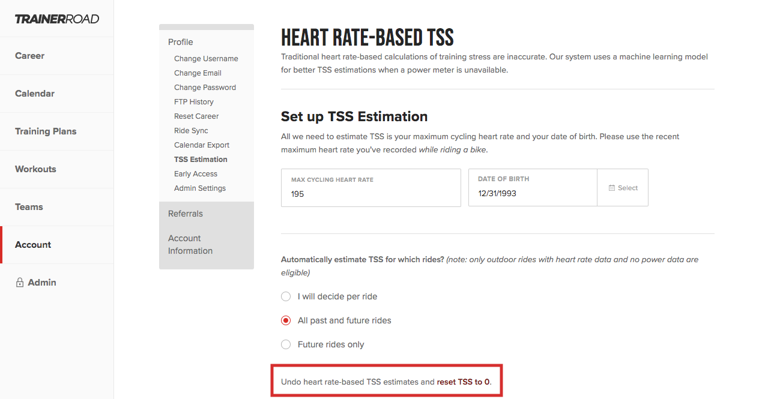Select 'I will decide per ride' option

coord(286,296)
